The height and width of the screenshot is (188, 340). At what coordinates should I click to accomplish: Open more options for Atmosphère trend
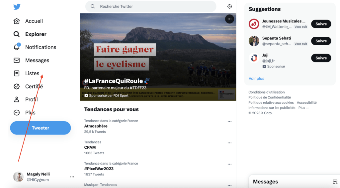(229, 122)
